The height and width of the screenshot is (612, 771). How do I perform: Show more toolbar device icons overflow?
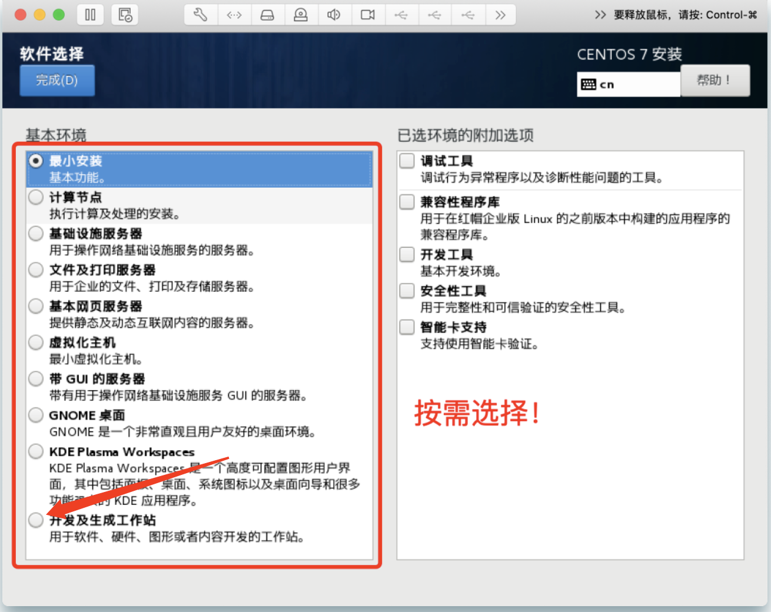pos(500,15)
